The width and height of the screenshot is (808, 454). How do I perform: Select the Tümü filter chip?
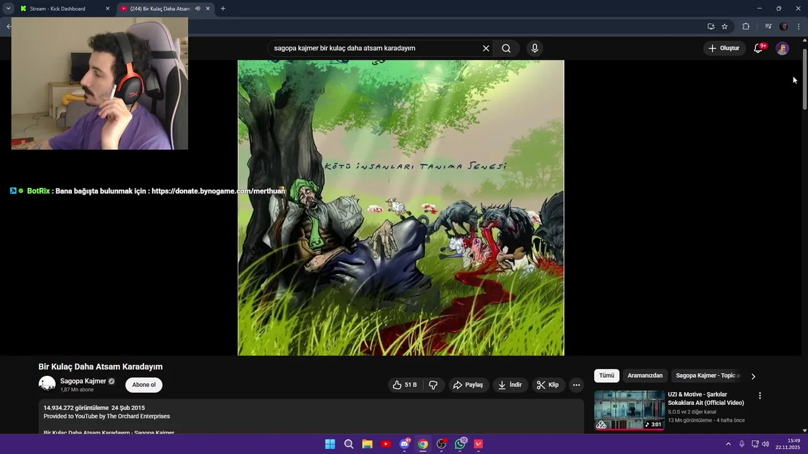607,375
